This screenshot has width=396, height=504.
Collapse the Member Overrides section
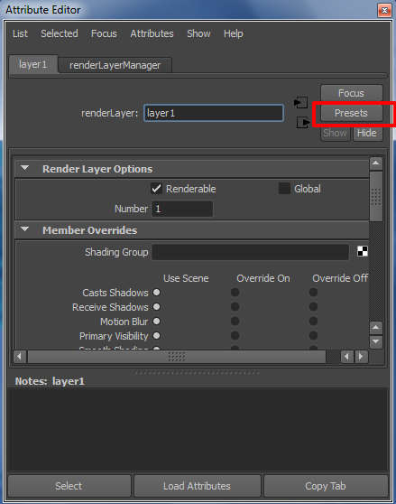coord(24,229)
